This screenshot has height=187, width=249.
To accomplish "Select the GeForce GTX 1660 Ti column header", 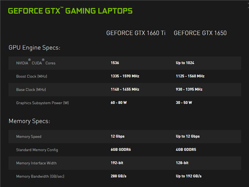I will [x=136, y=33].
